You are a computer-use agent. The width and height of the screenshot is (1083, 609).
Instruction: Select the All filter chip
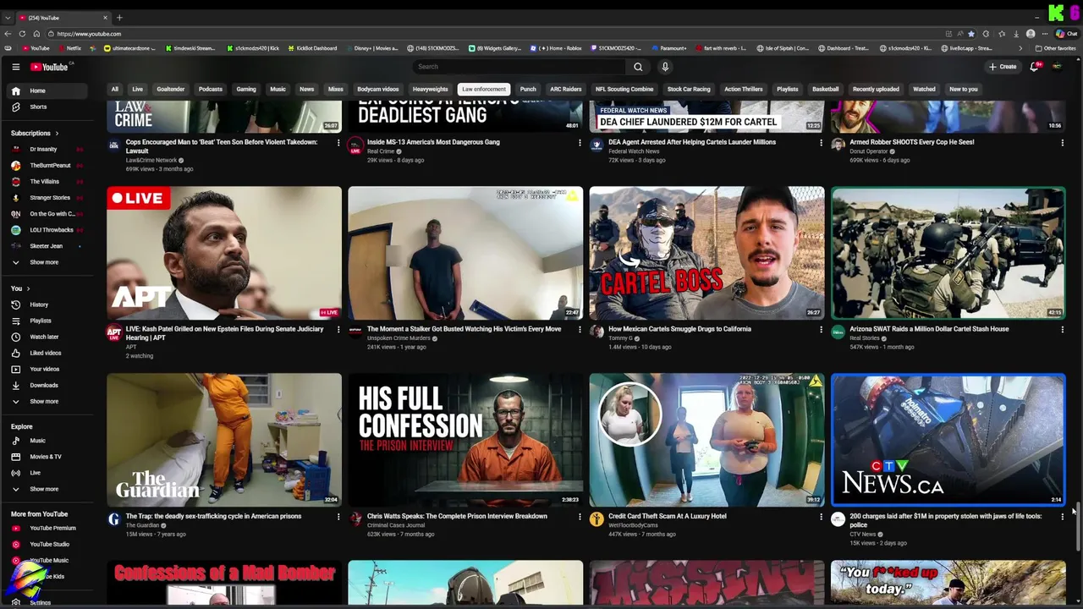click(115, 89)
